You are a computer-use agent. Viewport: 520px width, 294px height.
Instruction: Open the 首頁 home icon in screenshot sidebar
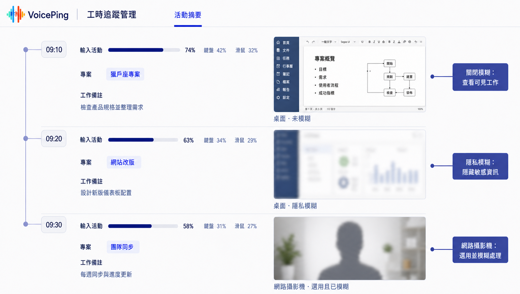coord(278,42)
